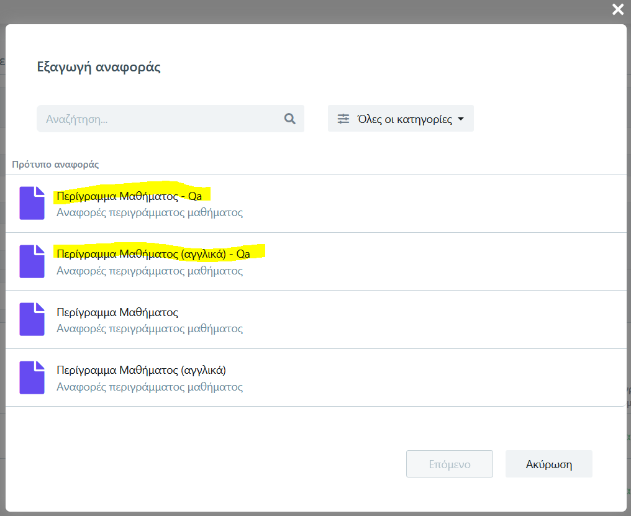Click the third purple file icon in list
631x516 pixels.
(32, 319)
